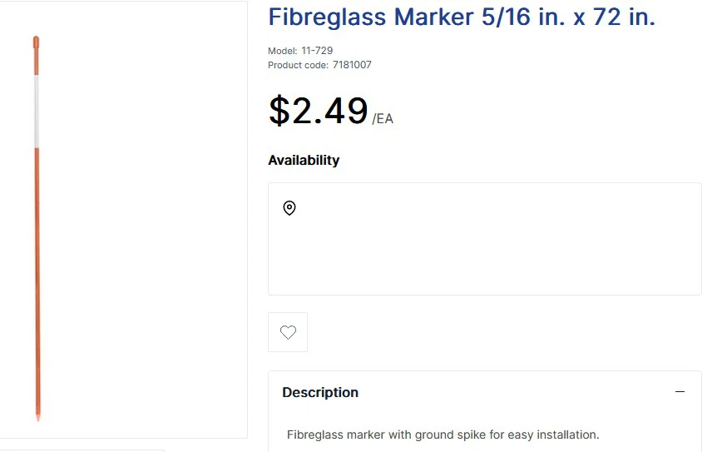Click the orange cap atop the marker
The height and width of the screenshot is (452, 712).
coord(36,43)
